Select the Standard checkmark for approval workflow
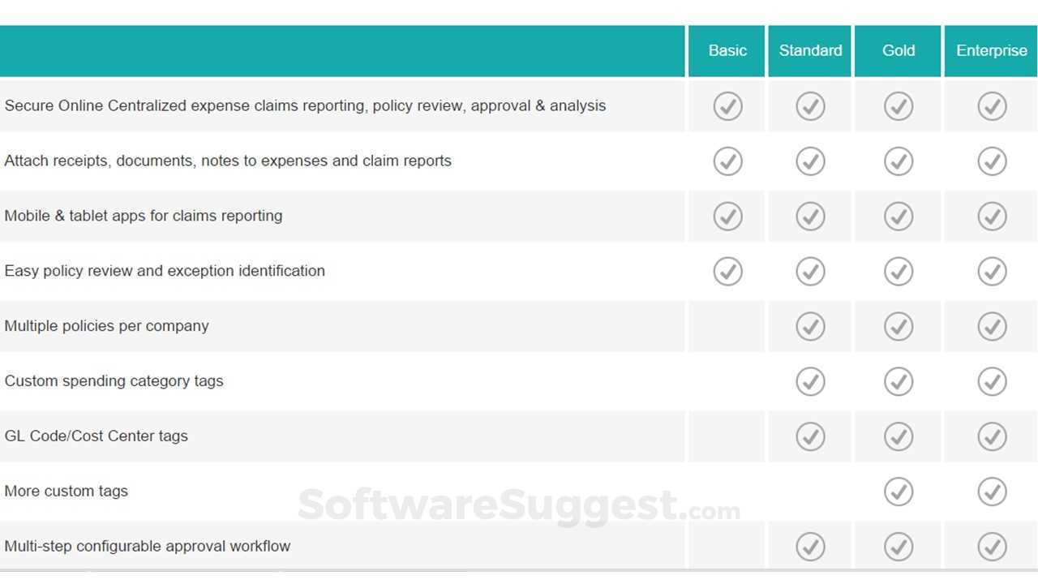Viewport: 1038px width, 584px height. tap(810, 546)
